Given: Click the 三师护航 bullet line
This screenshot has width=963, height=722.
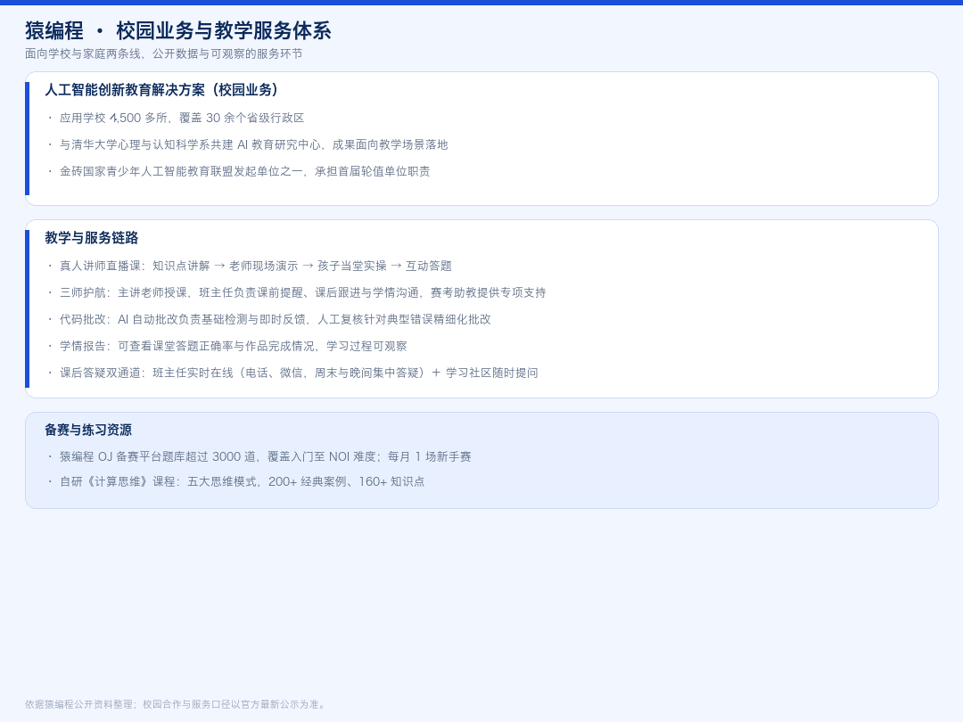Looking at the screenshot, I should [303, 293].
